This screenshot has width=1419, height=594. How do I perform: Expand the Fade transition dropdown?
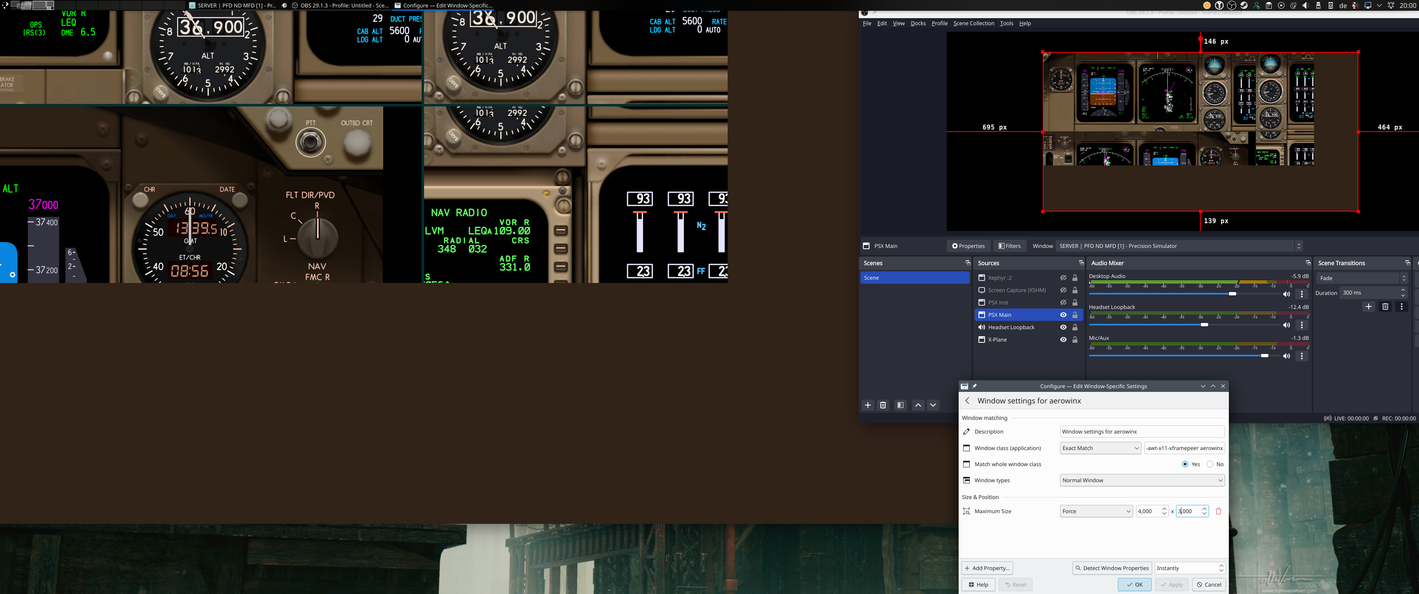1361,278
